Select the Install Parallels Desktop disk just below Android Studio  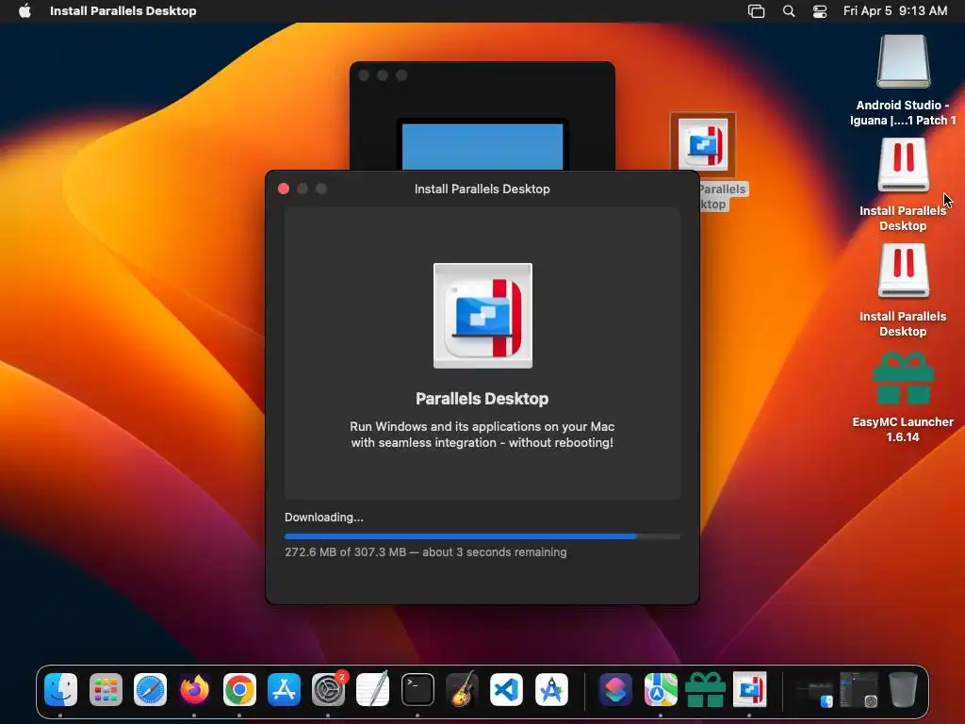pos(904,166)
